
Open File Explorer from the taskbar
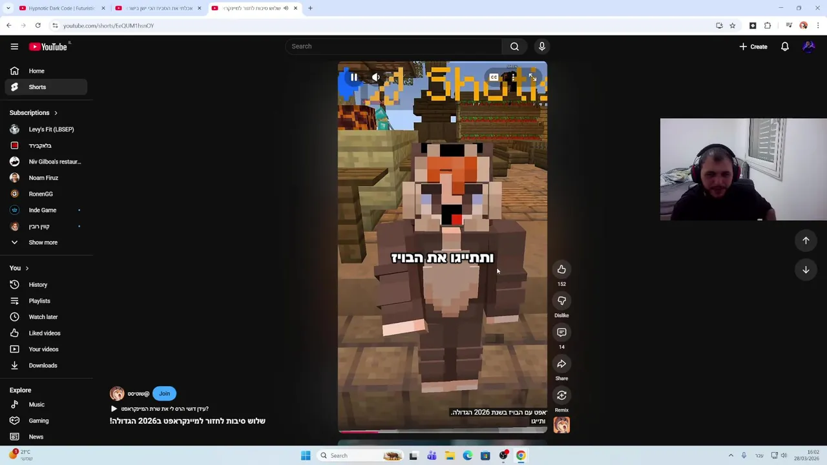click(x=450, y=456)
